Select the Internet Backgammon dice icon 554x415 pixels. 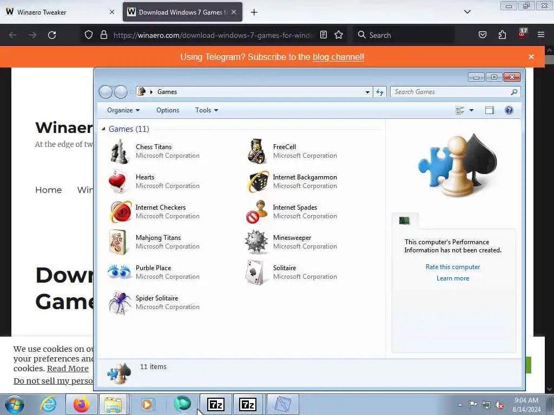pos(258,182)
